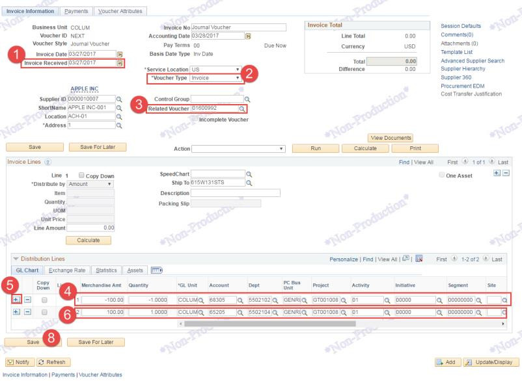
Task: Click SpeedChart lookup magnifier icon
Action: tap(249, 174)
